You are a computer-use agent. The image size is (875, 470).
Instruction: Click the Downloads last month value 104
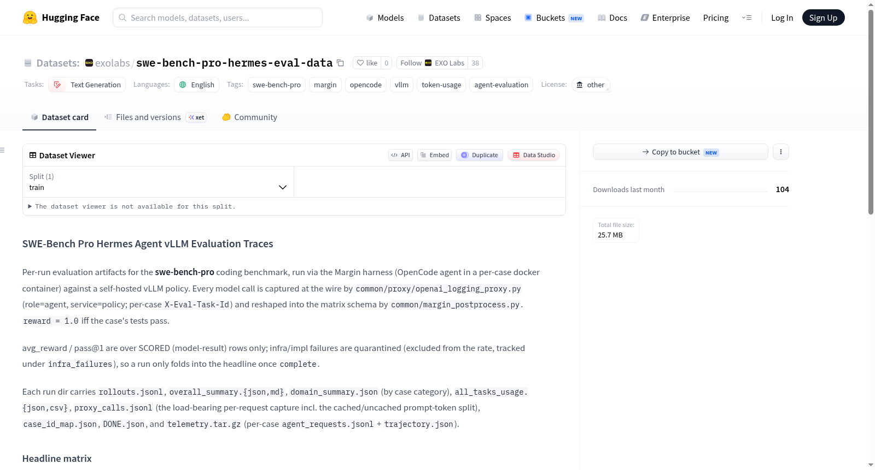(x=782, y=189)
